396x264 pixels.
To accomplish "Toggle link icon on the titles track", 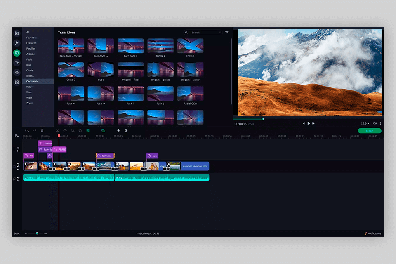I will click(x=18, y=151).
